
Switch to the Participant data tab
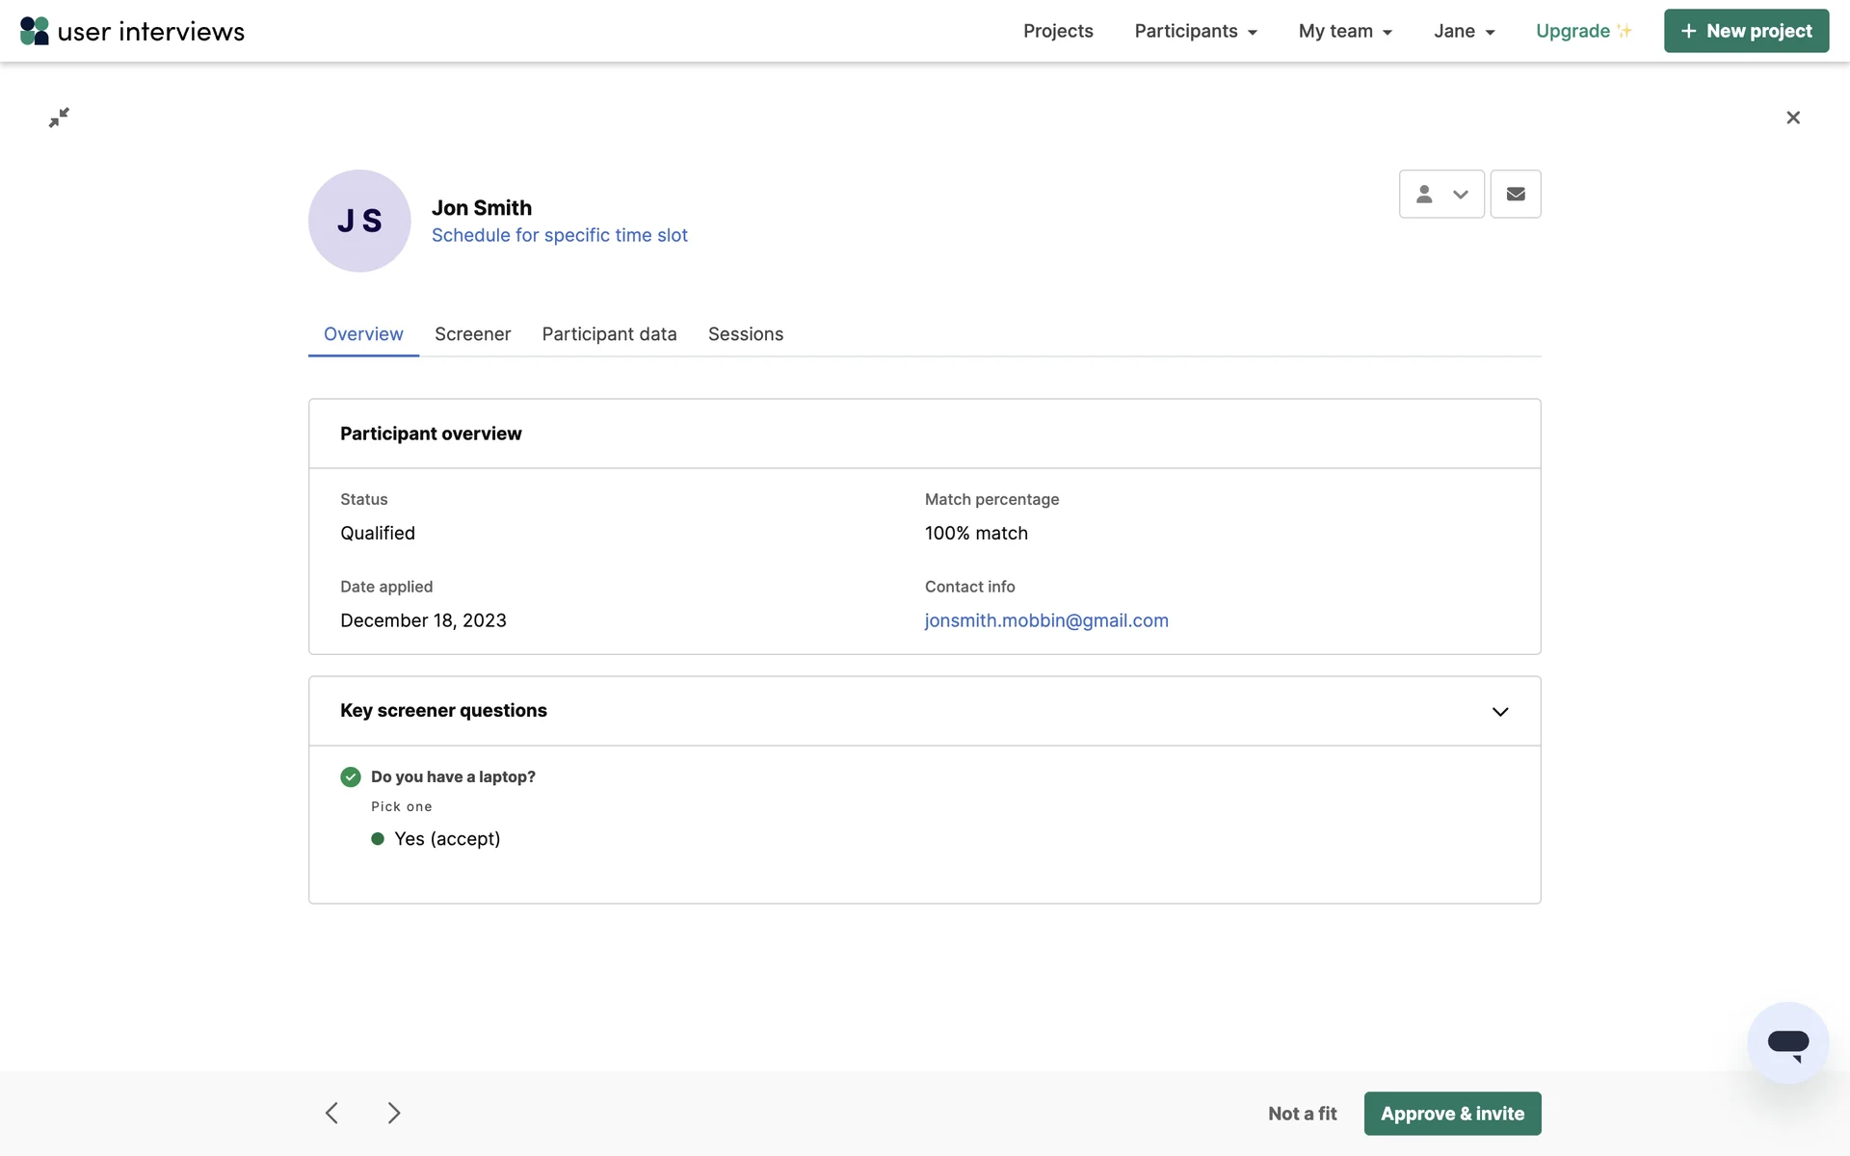(x=609, y=334)
